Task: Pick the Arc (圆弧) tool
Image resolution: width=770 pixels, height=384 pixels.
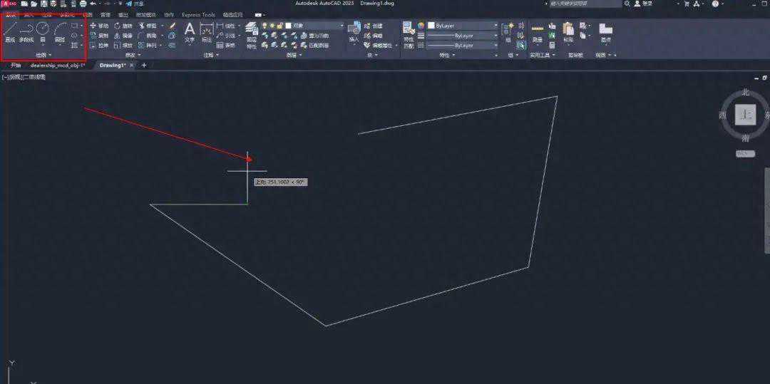Action: pyautogui.click(x=60, y=32)
